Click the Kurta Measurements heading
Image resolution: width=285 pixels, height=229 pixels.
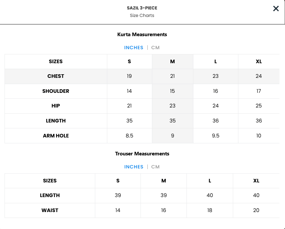(x=142, y=35)
